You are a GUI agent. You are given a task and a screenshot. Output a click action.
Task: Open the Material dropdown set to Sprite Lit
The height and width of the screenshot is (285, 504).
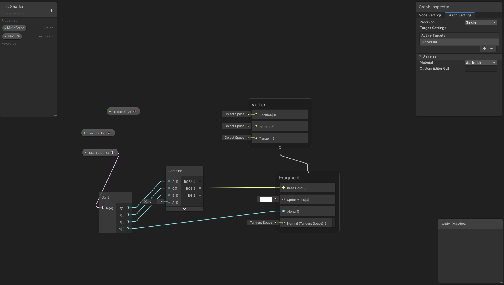click(x=481, y=63)
